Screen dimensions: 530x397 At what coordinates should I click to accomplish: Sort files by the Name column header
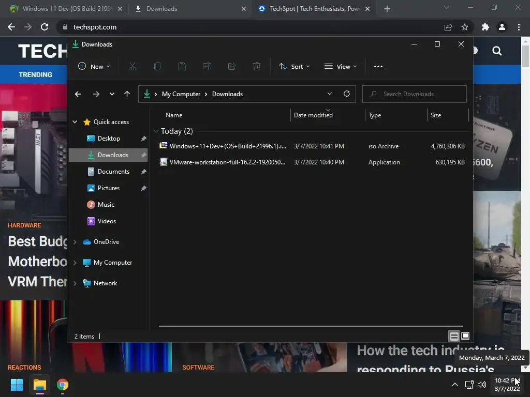coord(174,115)
